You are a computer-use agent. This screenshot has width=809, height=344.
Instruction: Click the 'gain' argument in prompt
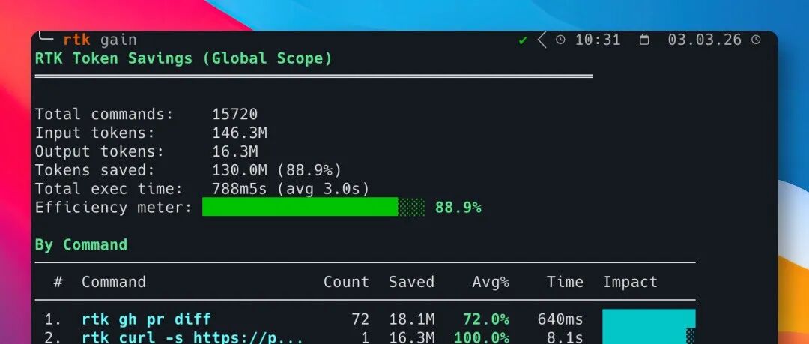(x=118, y=40)
